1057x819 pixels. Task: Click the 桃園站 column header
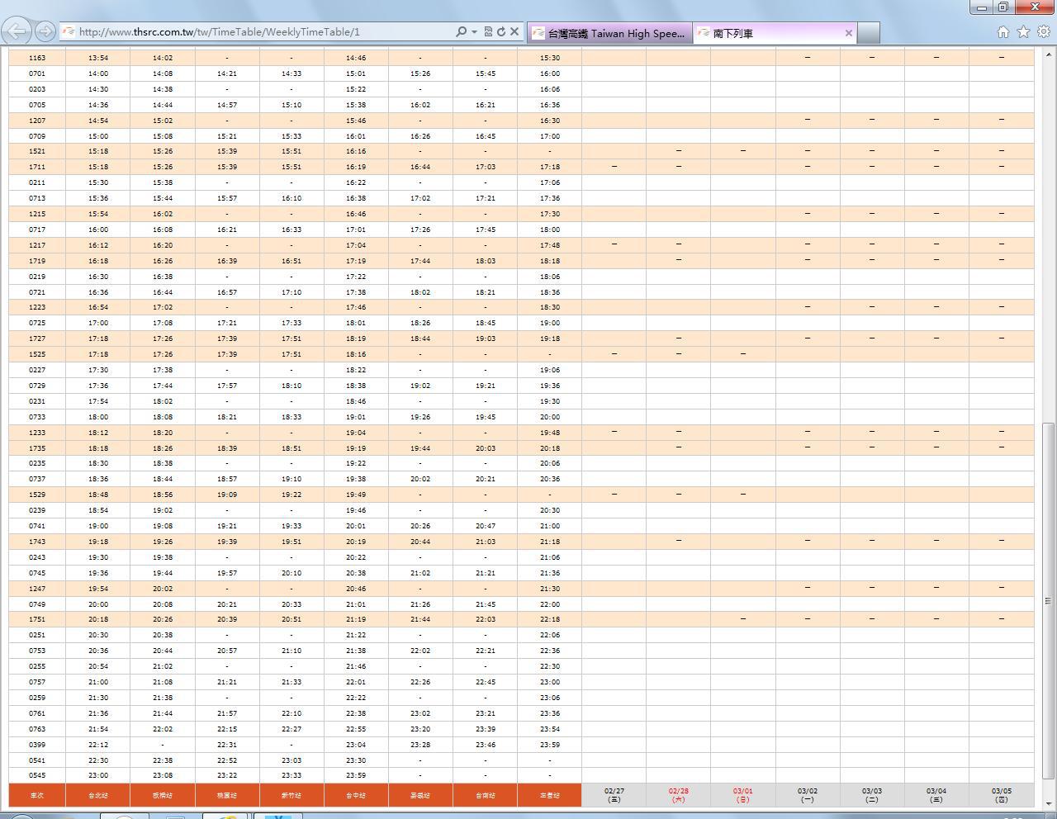227,795
